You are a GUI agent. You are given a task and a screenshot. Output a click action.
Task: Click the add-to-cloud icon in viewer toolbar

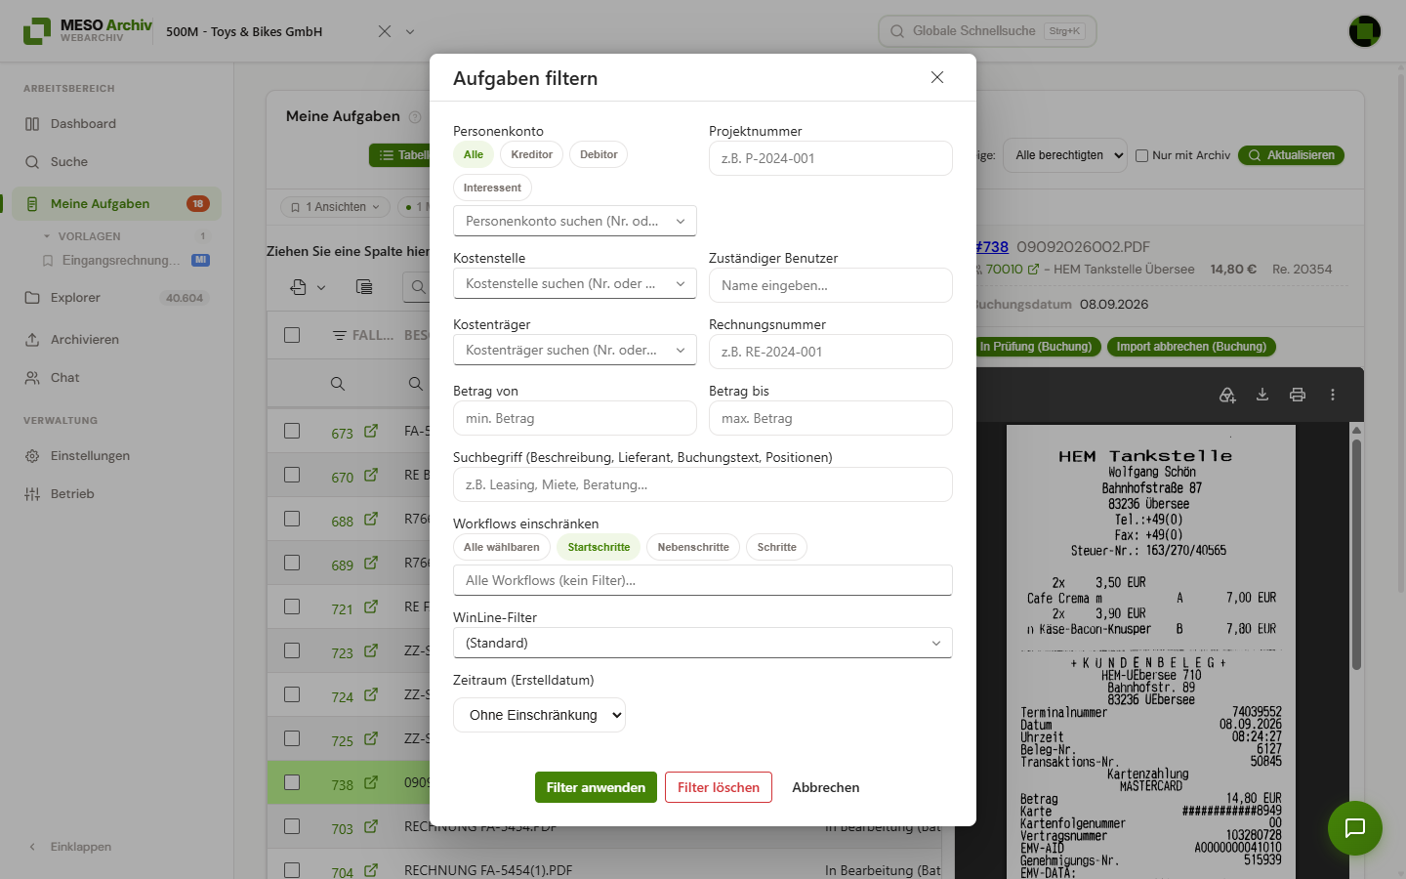[x=1227, y=395]
